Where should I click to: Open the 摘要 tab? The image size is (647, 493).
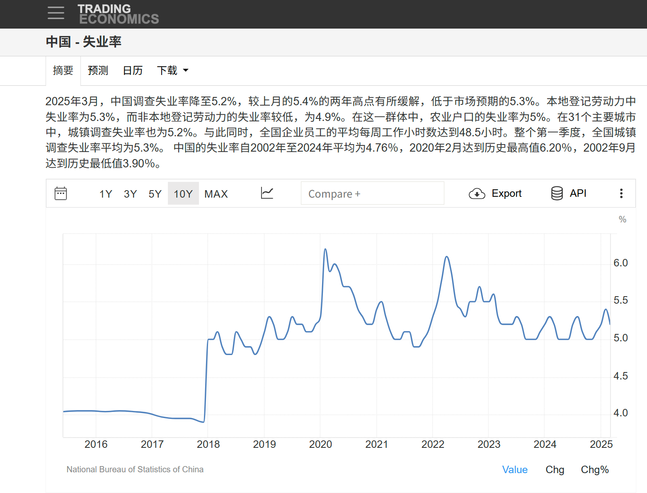[63, 71]
